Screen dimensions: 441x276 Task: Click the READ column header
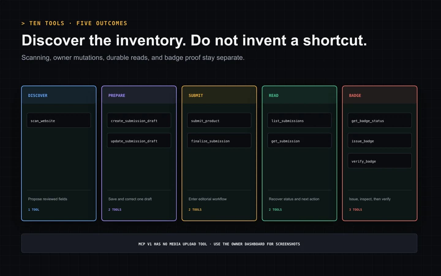click(x=300, y=95)
